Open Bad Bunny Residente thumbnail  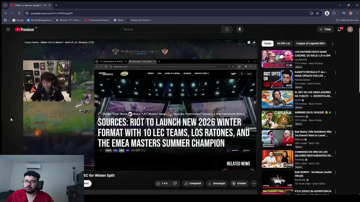[277, 139]
